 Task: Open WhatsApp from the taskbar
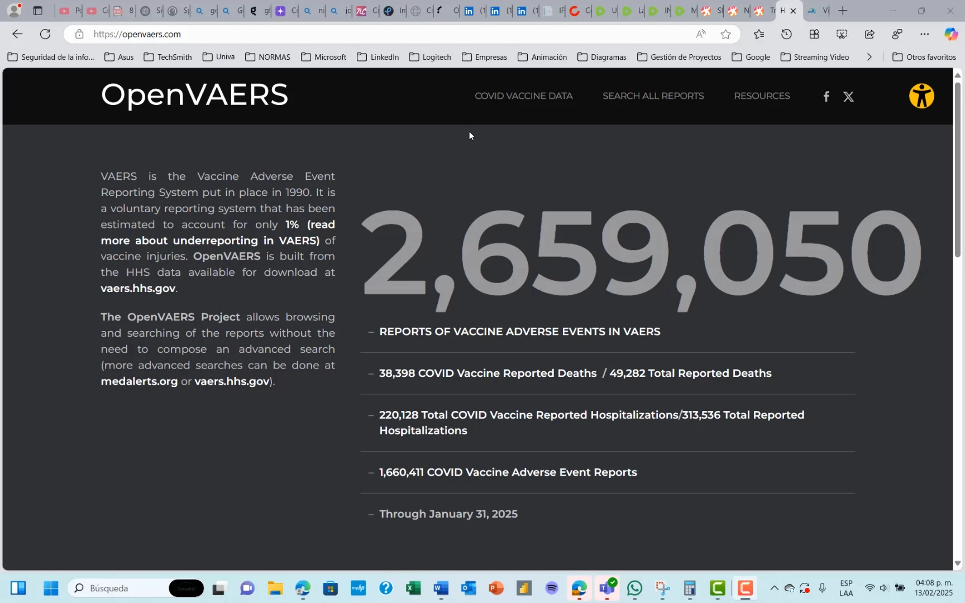634,588
